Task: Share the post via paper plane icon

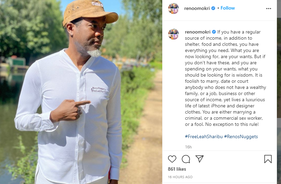Action: (200, 159)
